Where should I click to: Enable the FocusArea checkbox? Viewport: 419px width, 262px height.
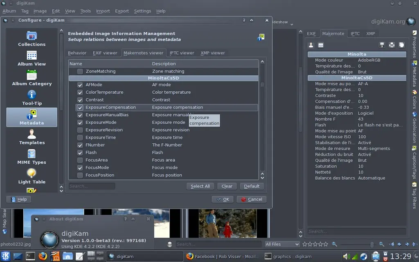(80, 160)
